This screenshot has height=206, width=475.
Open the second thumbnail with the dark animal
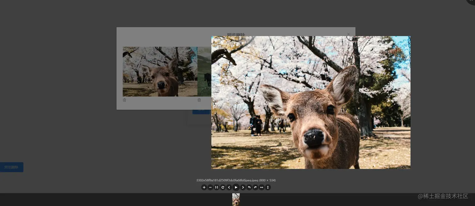tap(204, 72)
